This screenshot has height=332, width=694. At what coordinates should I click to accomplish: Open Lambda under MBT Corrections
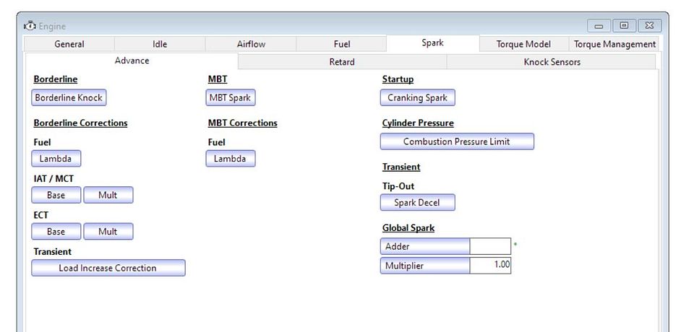[x=231, y=159]
